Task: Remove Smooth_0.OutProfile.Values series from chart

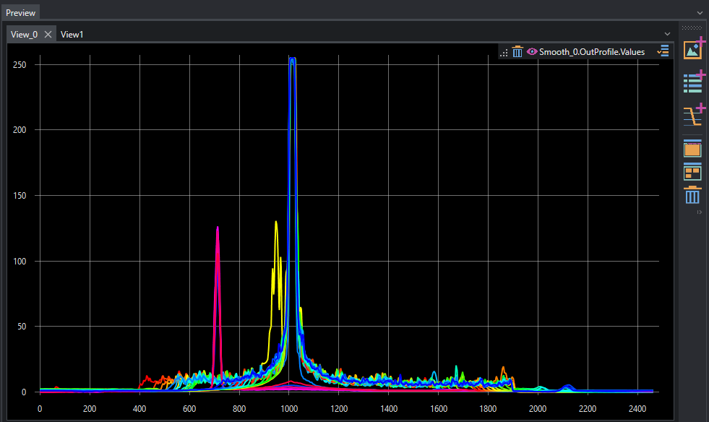Action: pyautogui.click(x=517, y=52)
